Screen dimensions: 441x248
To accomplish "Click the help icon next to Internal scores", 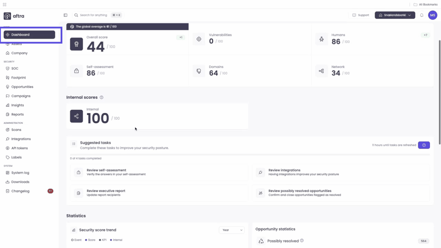I will pos(101,97).
